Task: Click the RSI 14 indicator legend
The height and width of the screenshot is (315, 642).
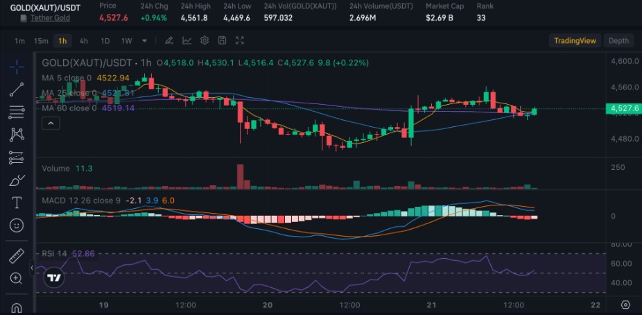Action: coord(68,254)
